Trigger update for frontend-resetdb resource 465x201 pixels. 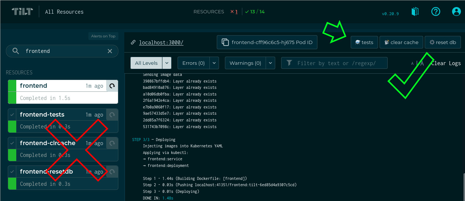(112, 172)
